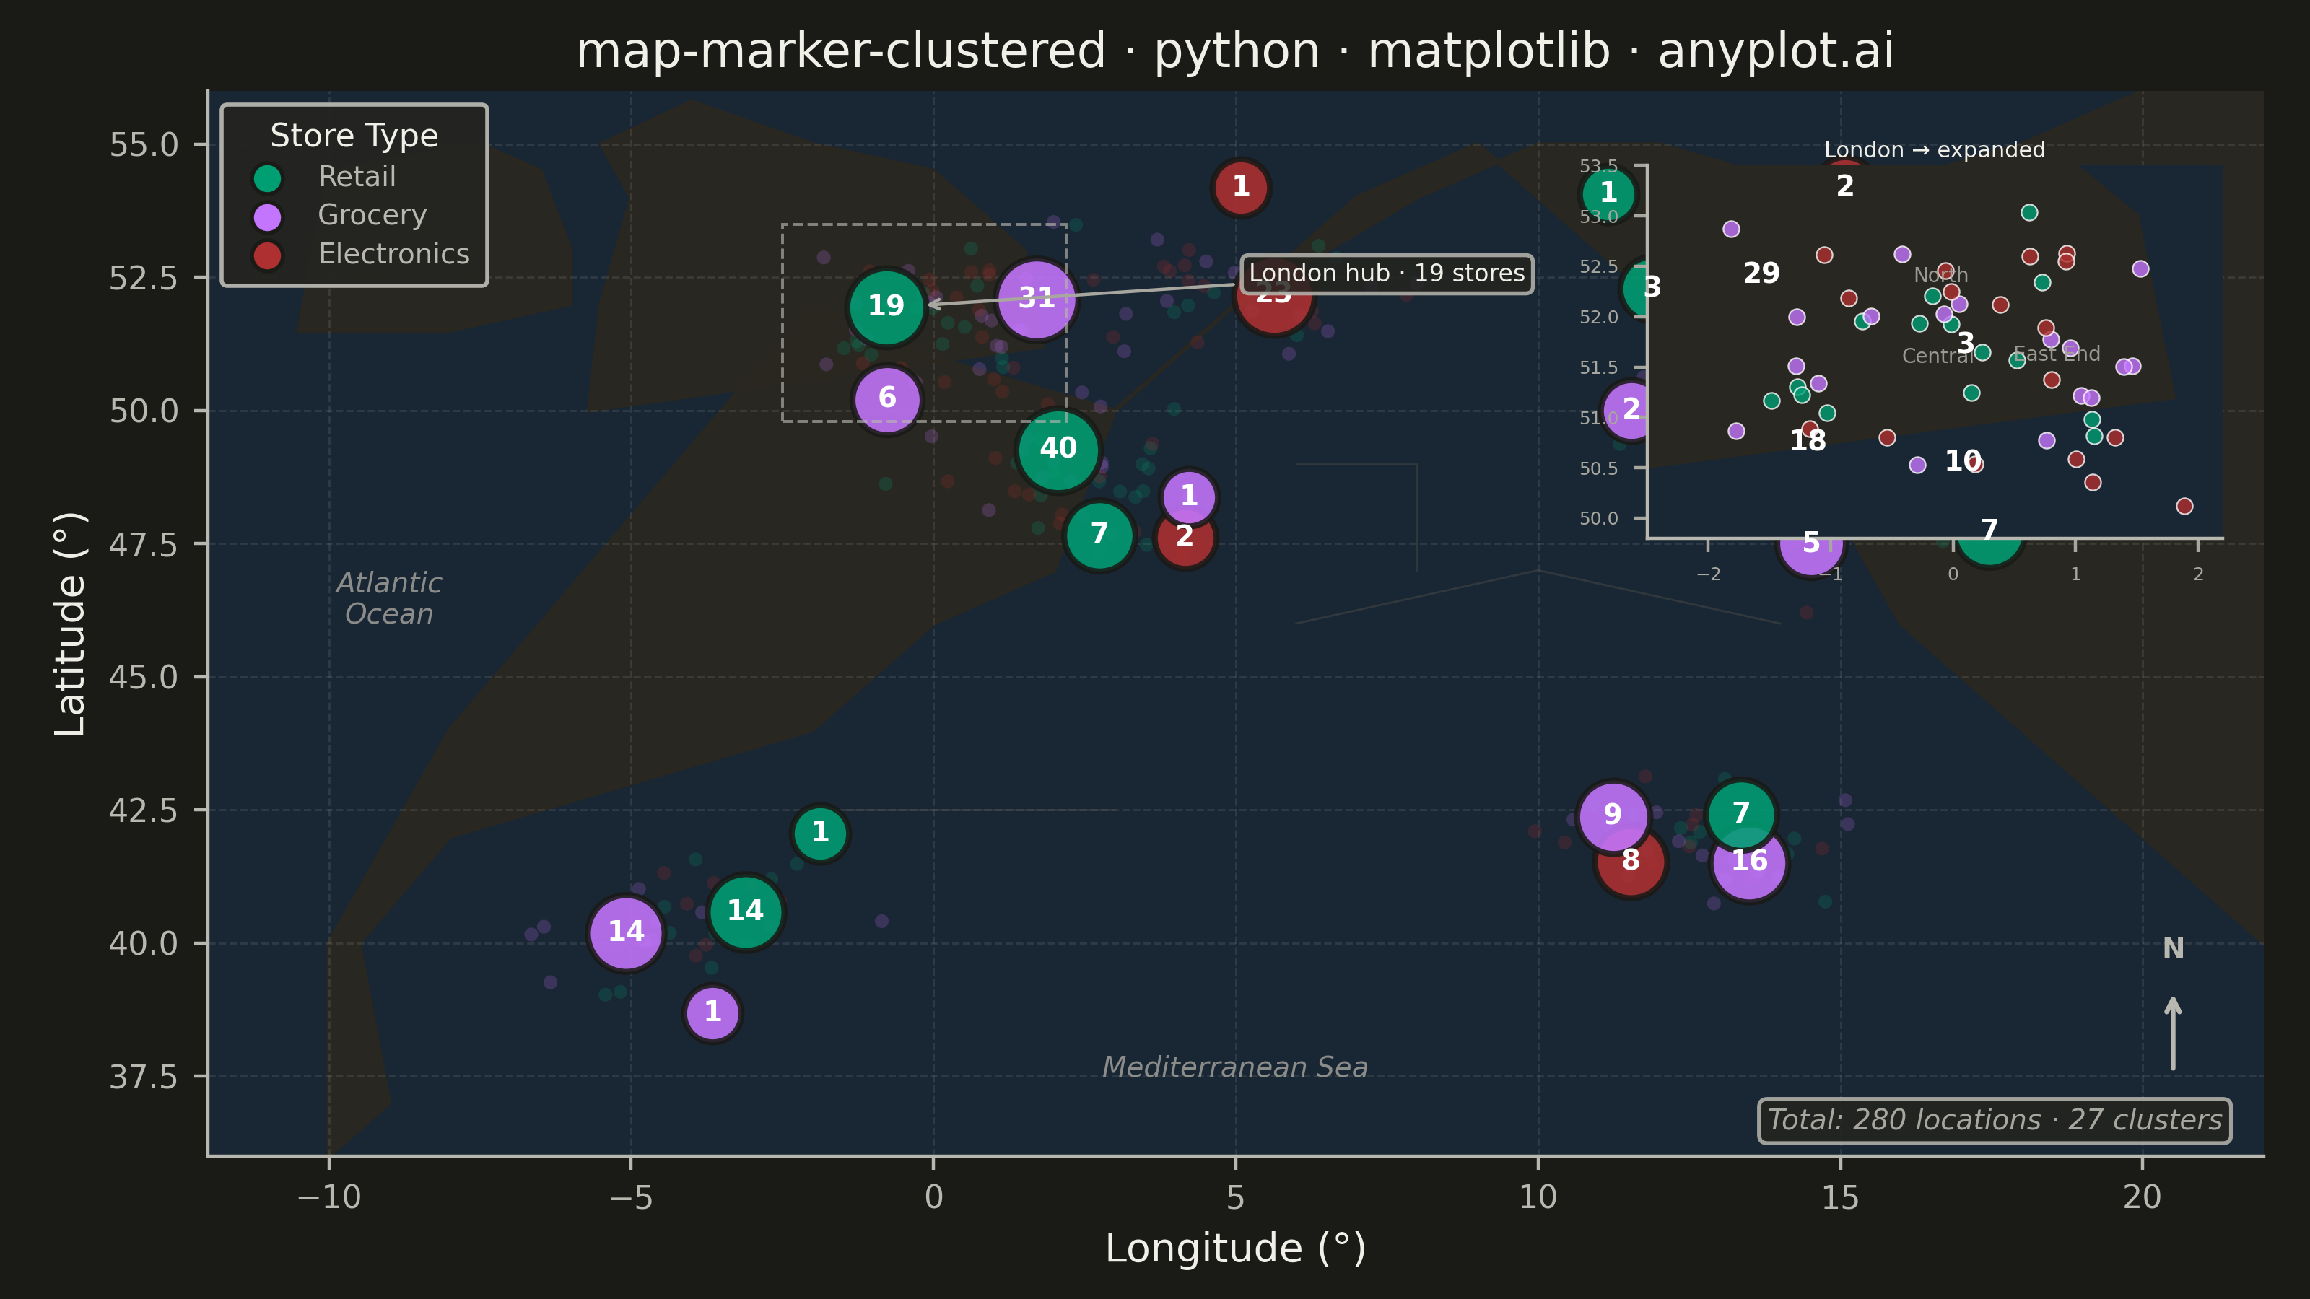
Task: Click the purple cluster marker labeled 16
Action: 1748,862
